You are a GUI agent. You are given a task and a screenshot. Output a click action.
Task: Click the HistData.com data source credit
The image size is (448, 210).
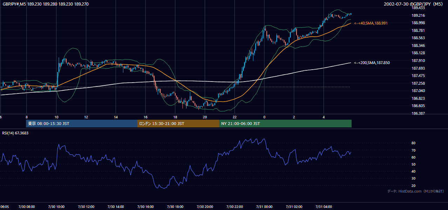coord(416,191)
